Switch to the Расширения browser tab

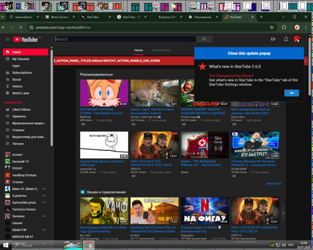tap(202, 17)
